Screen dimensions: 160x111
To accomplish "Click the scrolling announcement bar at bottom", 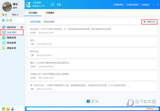I will 93,109.
